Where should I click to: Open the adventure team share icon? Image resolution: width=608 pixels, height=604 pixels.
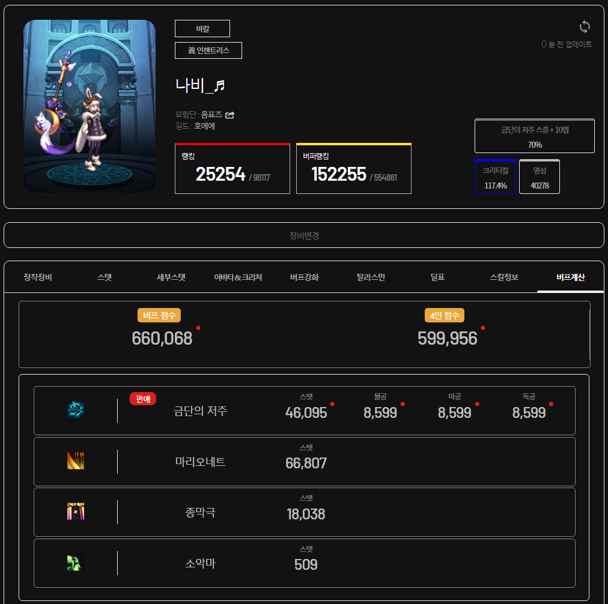pos(230,115)
